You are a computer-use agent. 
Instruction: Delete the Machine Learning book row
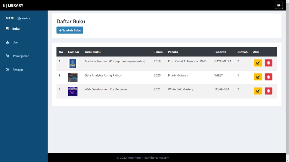click(x=268, y=63)
